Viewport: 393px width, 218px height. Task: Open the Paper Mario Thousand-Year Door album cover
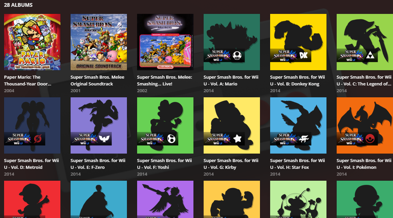(x=32, y=42)
